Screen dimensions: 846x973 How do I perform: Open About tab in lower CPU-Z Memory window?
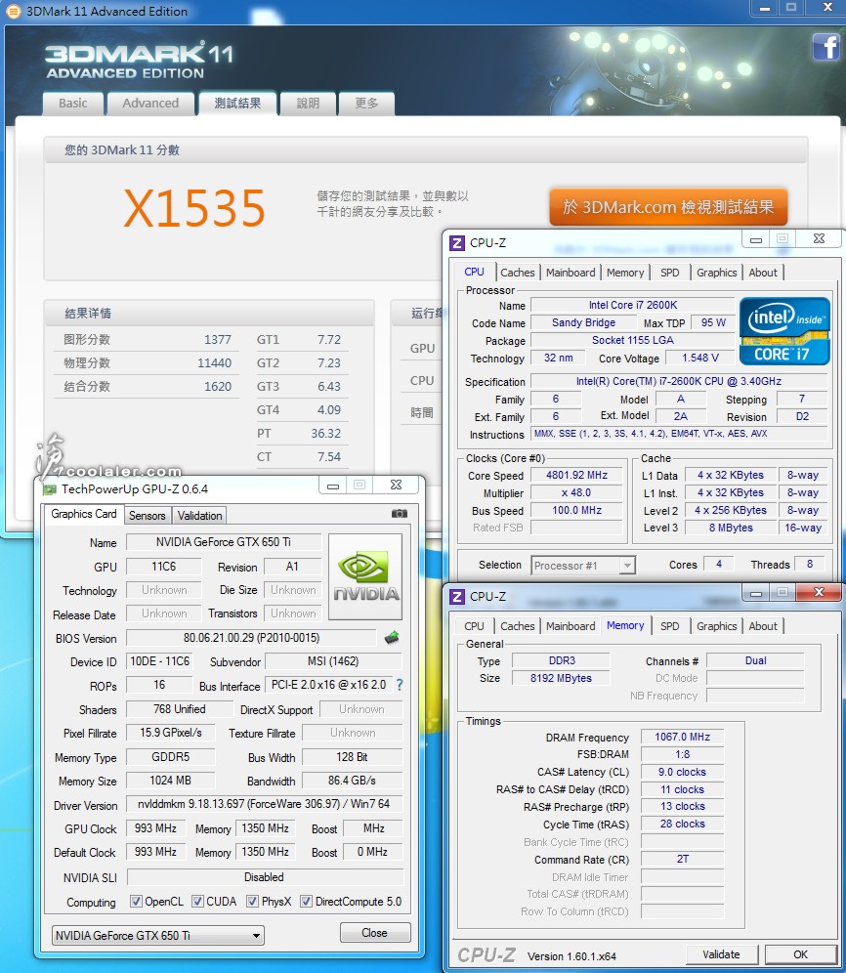pyautogui.click(x=763, y=626)
